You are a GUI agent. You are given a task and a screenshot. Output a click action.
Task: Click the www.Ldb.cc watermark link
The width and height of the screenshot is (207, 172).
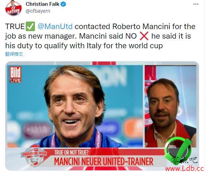[x=185, y=168]
